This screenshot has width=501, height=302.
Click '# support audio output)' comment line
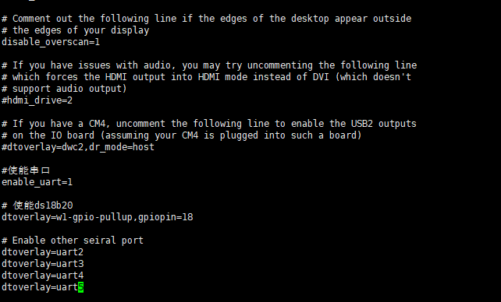[64, 89]
